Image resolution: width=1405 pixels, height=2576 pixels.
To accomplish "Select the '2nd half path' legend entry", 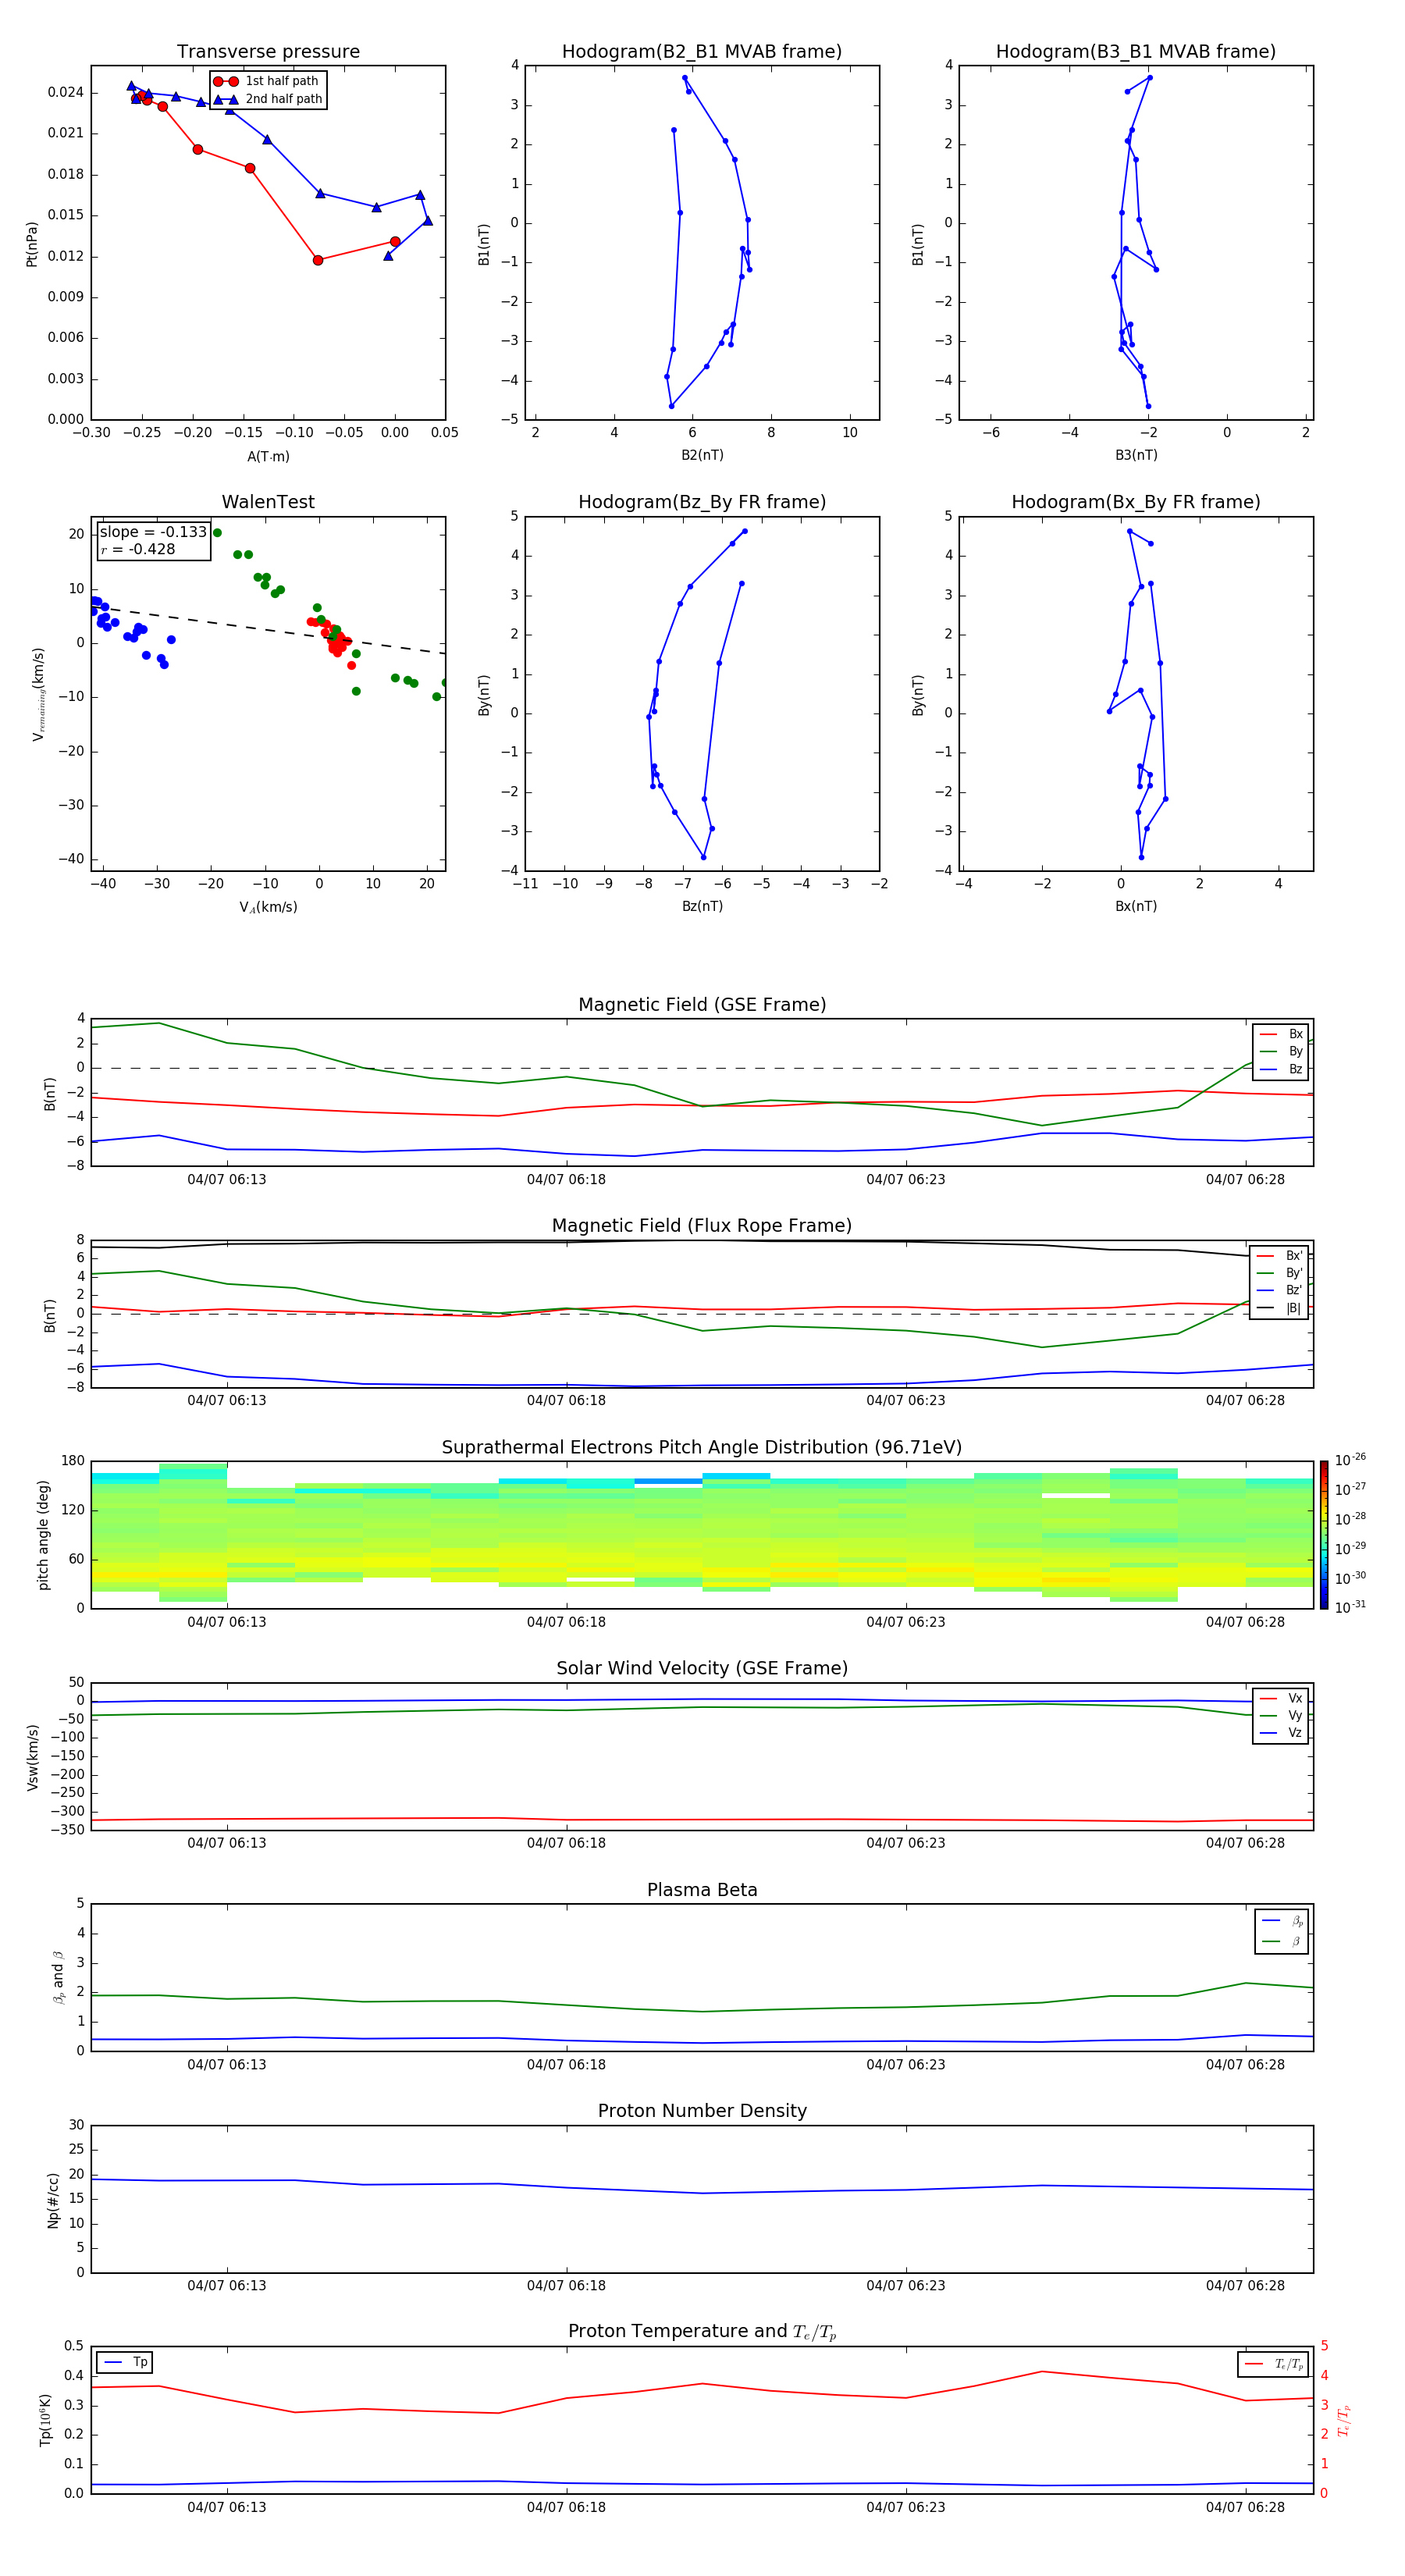I will coord(267,99).
